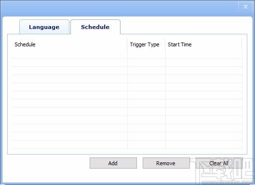The width and height of the screenshot is (255, 185).
Task: Close the settings dialog with X
Action: tap(245, 7)
